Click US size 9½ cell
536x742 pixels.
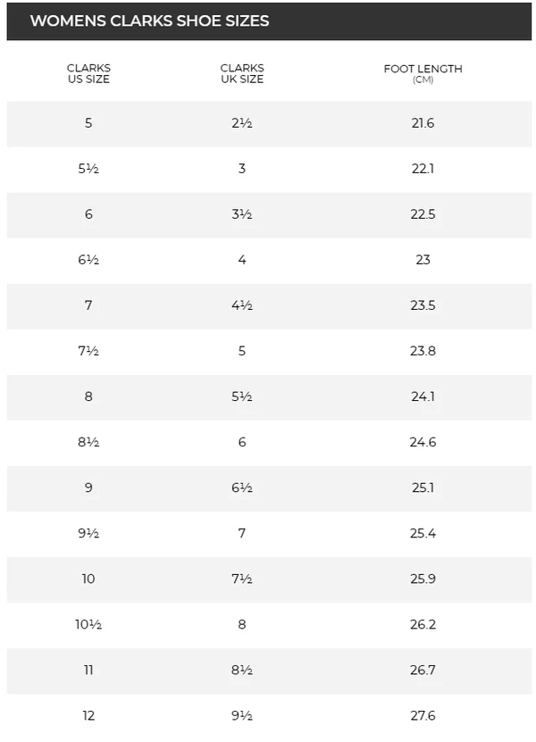tap(88, 533)
